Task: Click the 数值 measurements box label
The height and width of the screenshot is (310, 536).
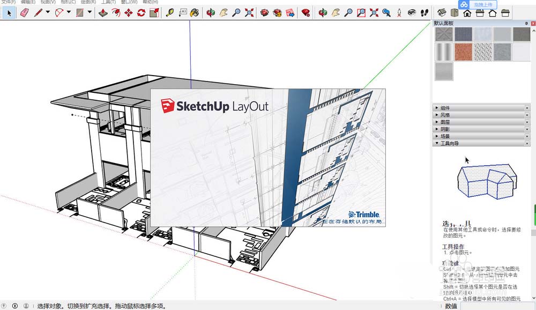Action: [451, 306]
